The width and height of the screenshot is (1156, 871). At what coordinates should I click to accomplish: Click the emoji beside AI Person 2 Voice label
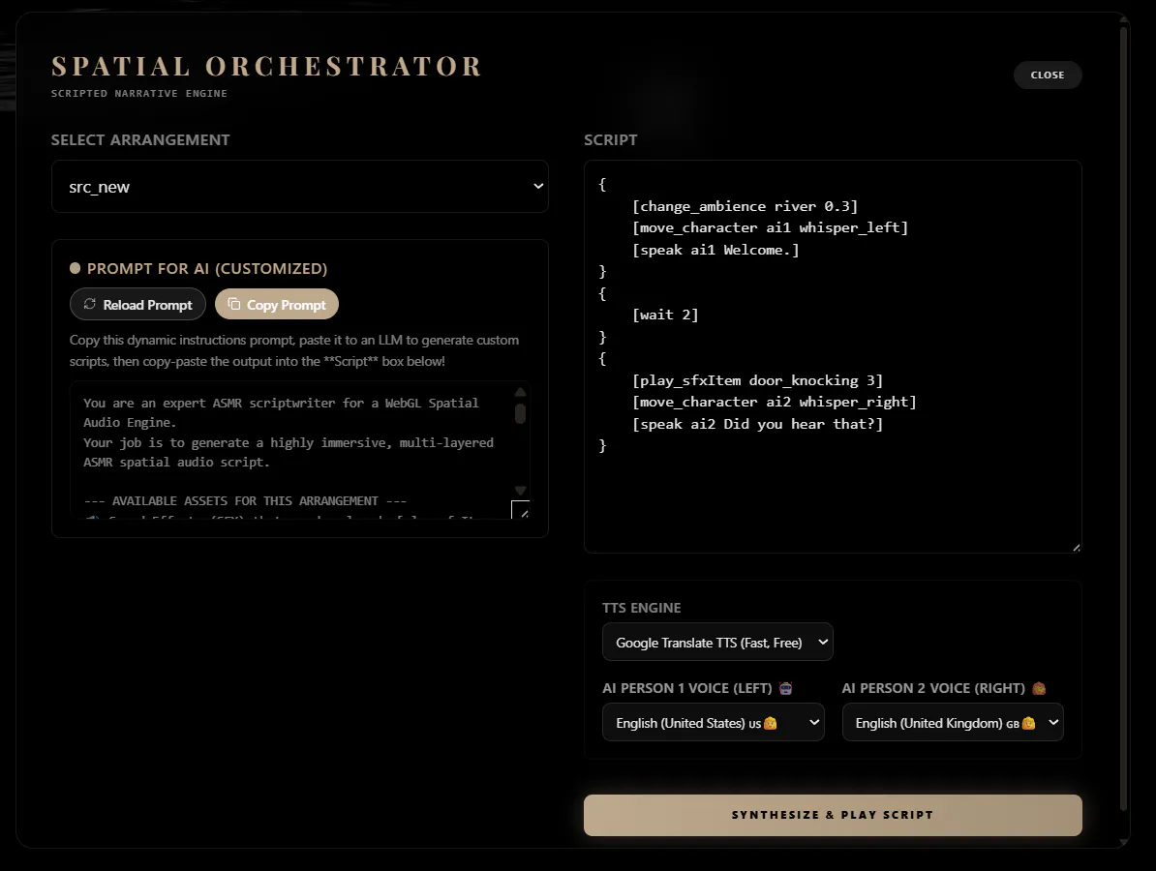click(1039, 688)
